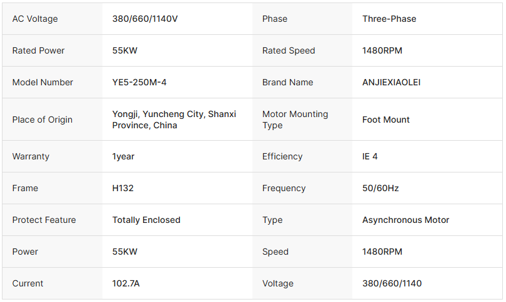Click the AC Voltage label cell
This screenshot has height=302, width=506.
35,19
